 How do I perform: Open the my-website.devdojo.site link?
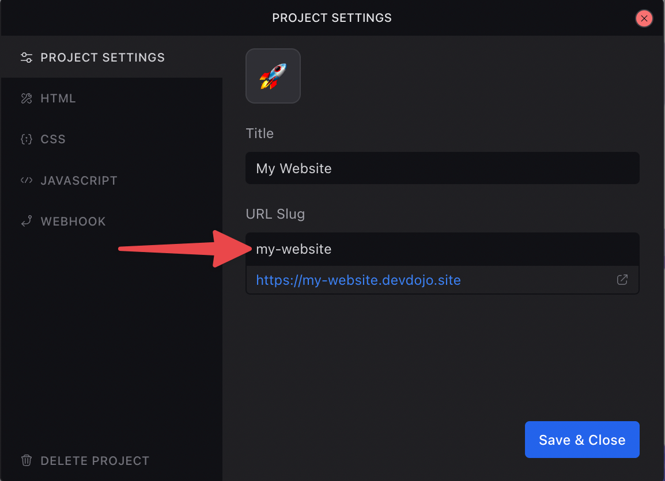point(358,280)
